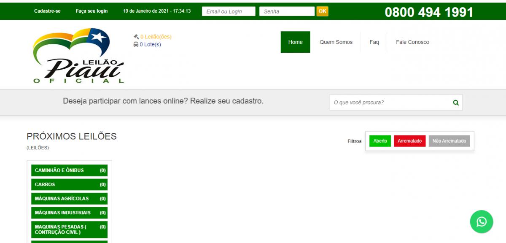
Task: Click 'Deseja participar com lances online?' text
Action: click(x=125, y=101)
